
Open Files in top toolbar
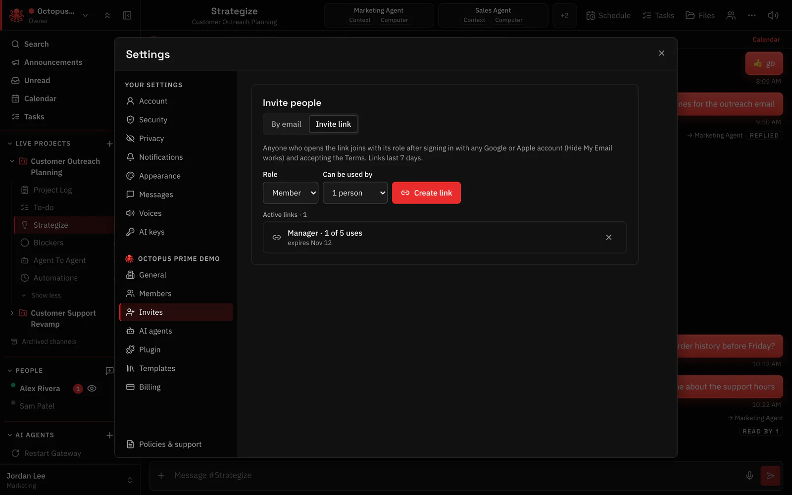click(x=700, y=15)
